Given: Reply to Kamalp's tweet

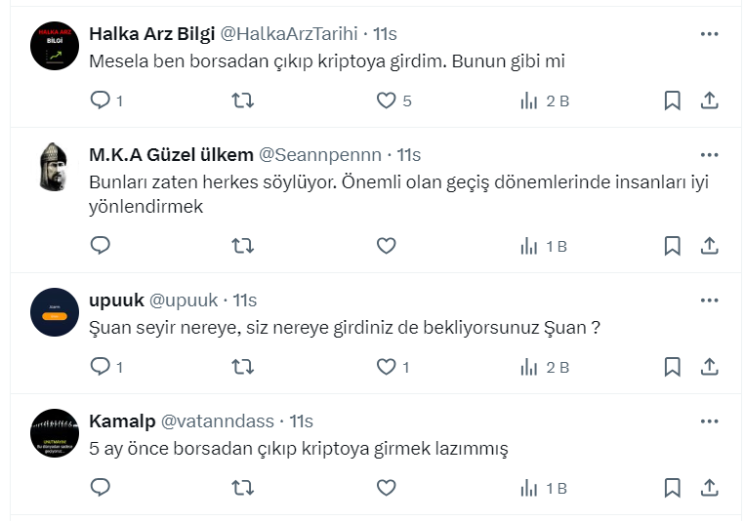Looking at the screenshot, I should click(101, 487).
